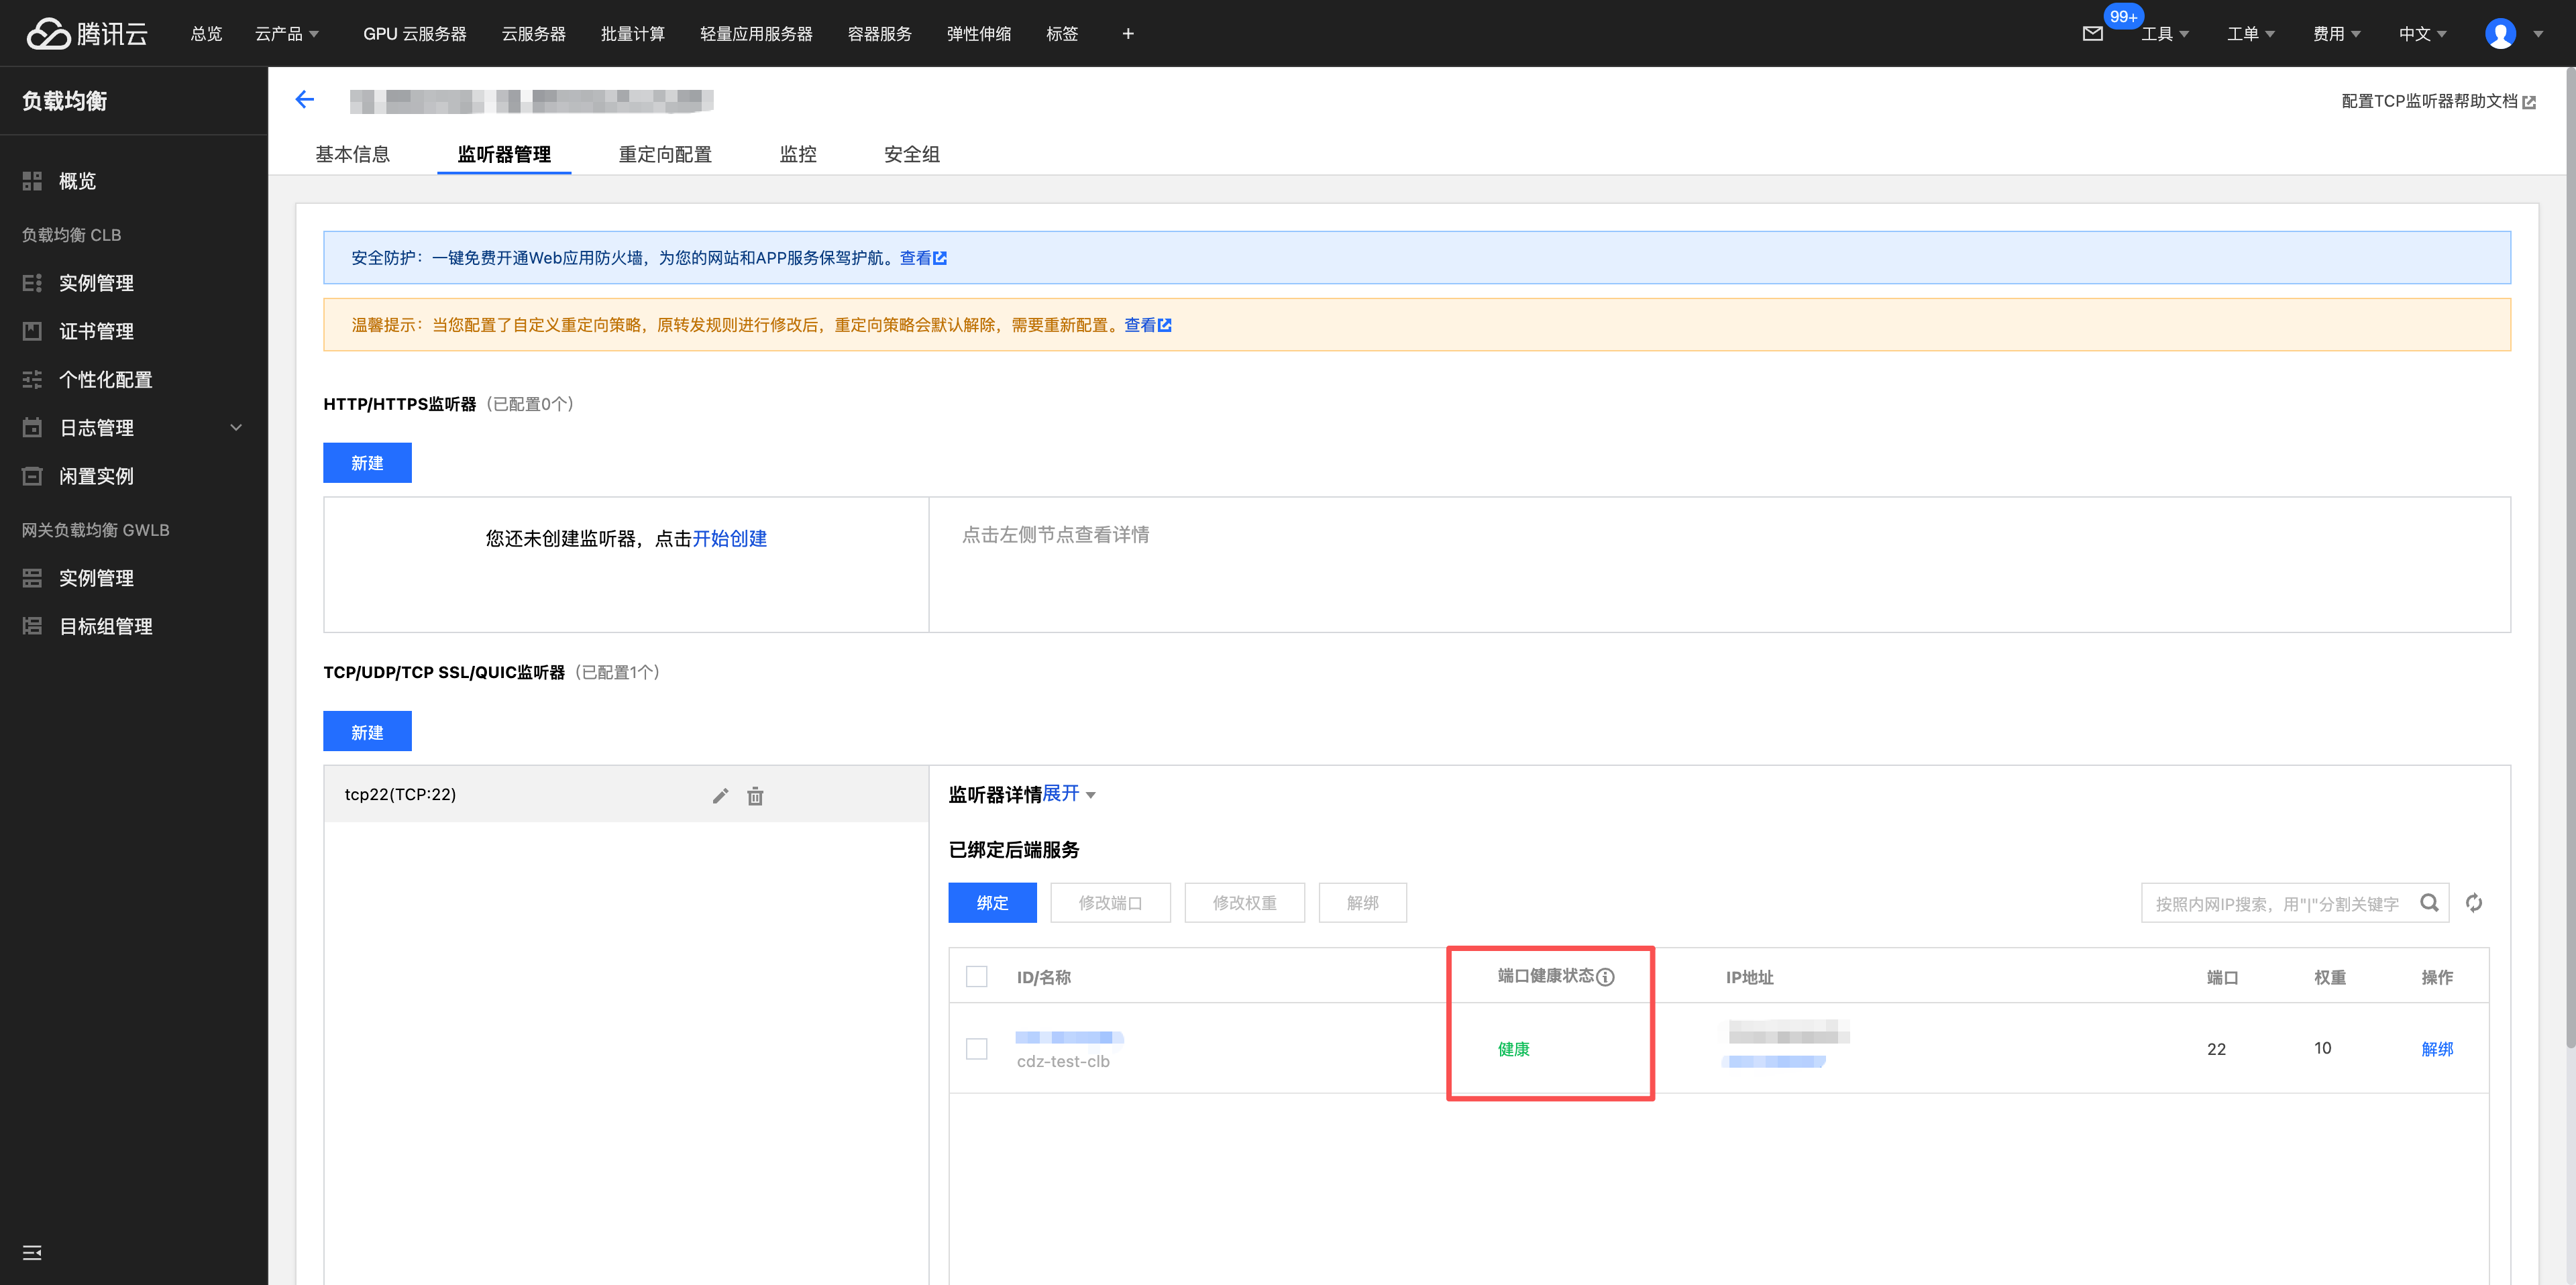The height and width of the screenshot is (1285, 2576).
Task: Open the mail notifications icon
Action: coord(2092,34)
